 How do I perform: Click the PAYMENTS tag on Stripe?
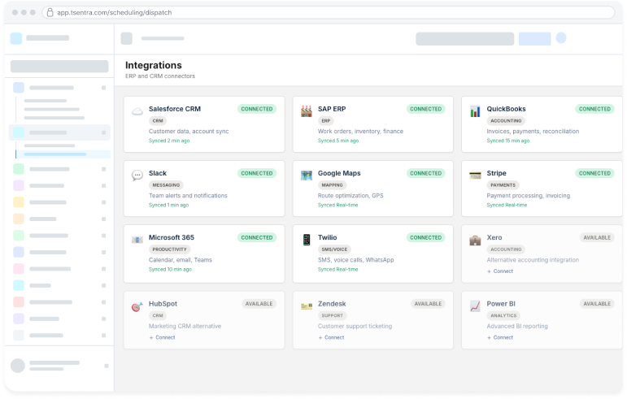503,185
